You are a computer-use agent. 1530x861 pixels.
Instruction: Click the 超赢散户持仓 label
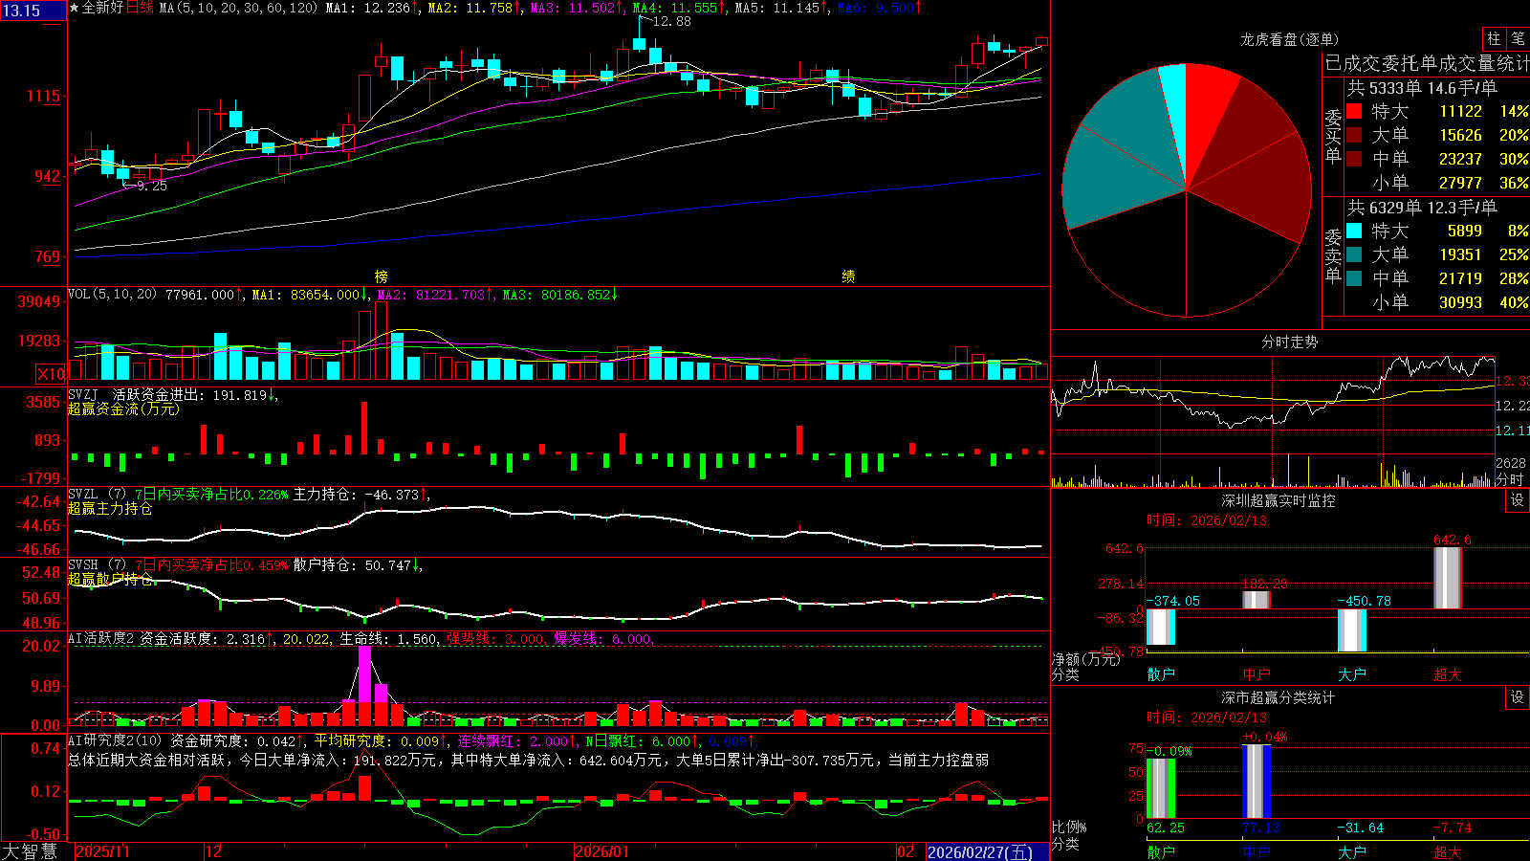pyautogui.click(x=110, y=579)
